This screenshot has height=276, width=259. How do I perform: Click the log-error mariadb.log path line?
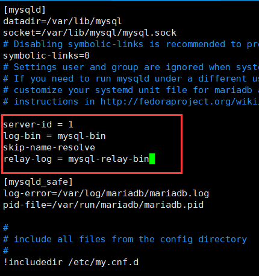(x=106, y=193)
